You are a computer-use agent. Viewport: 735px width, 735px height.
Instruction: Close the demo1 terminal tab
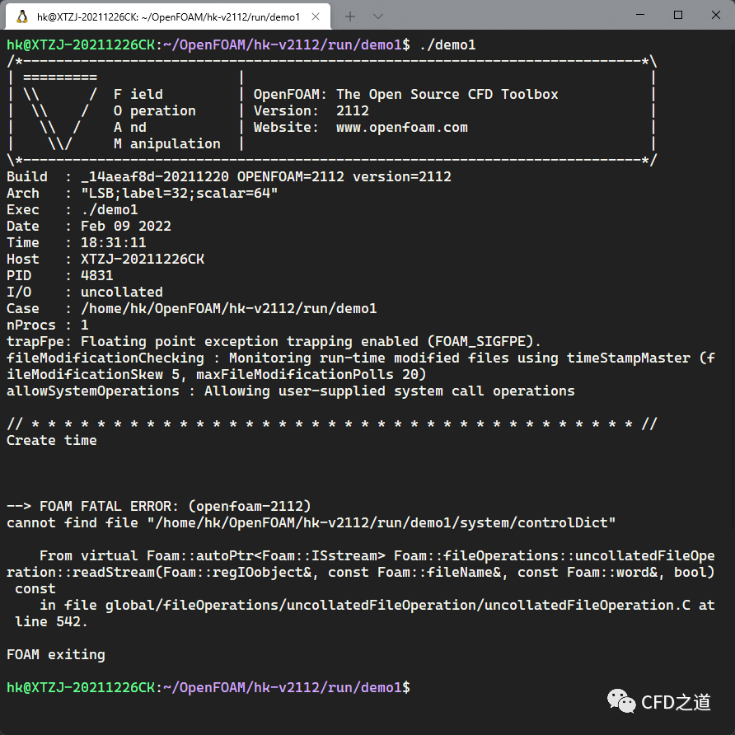click(x=316, y=16)
